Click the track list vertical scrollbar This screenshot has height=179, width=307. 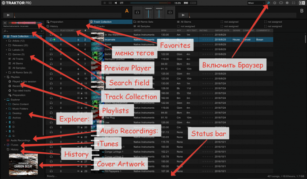(x=305, y=38)
